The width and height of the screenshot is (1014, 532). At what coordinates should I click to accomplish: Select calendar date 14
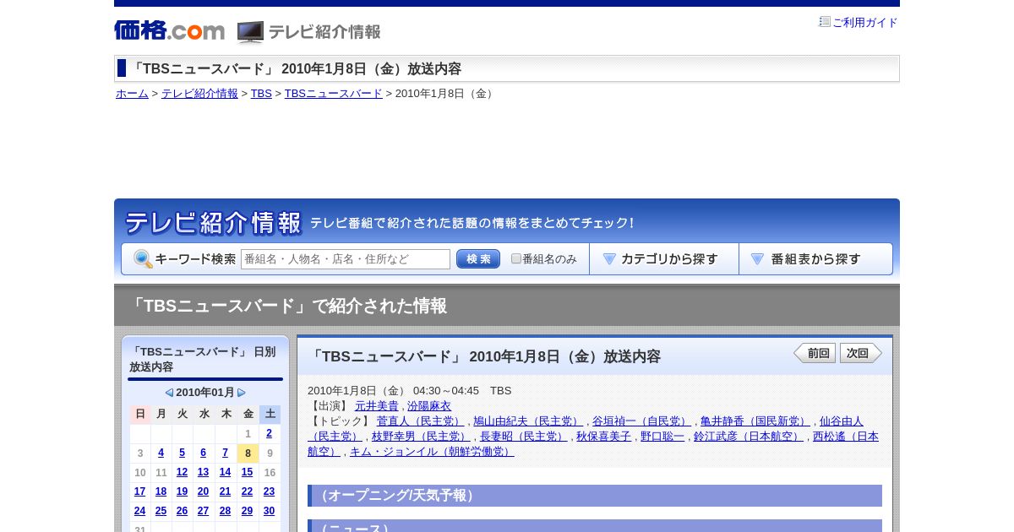pos(225,473)
